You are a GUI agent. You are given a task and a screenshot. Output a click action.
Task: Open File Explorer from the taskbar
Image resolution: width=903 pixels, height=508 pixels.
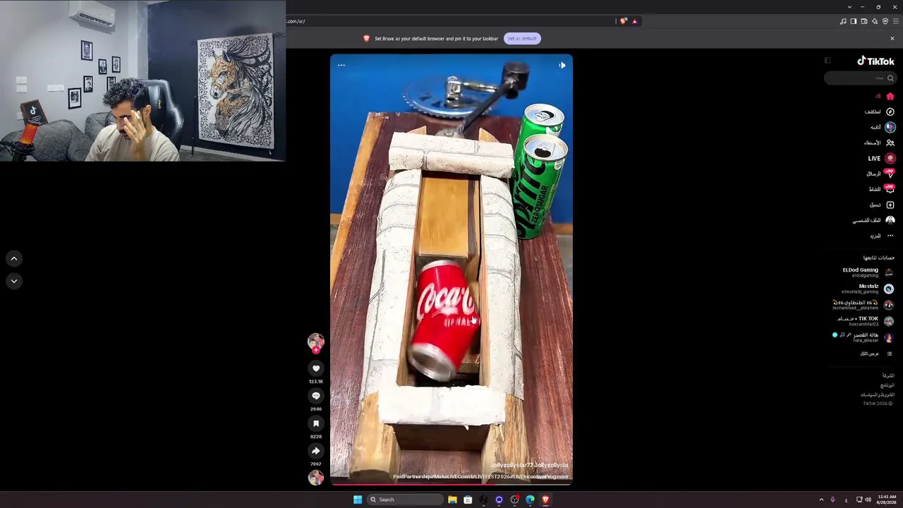[452, 500]
